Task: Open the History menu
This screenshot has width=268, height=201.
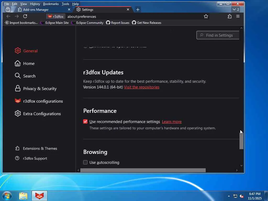Action: point(35,4)
